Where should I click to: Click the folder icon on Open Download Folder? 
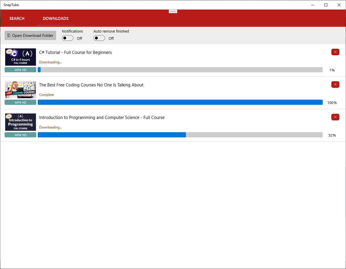pos(9,35)
